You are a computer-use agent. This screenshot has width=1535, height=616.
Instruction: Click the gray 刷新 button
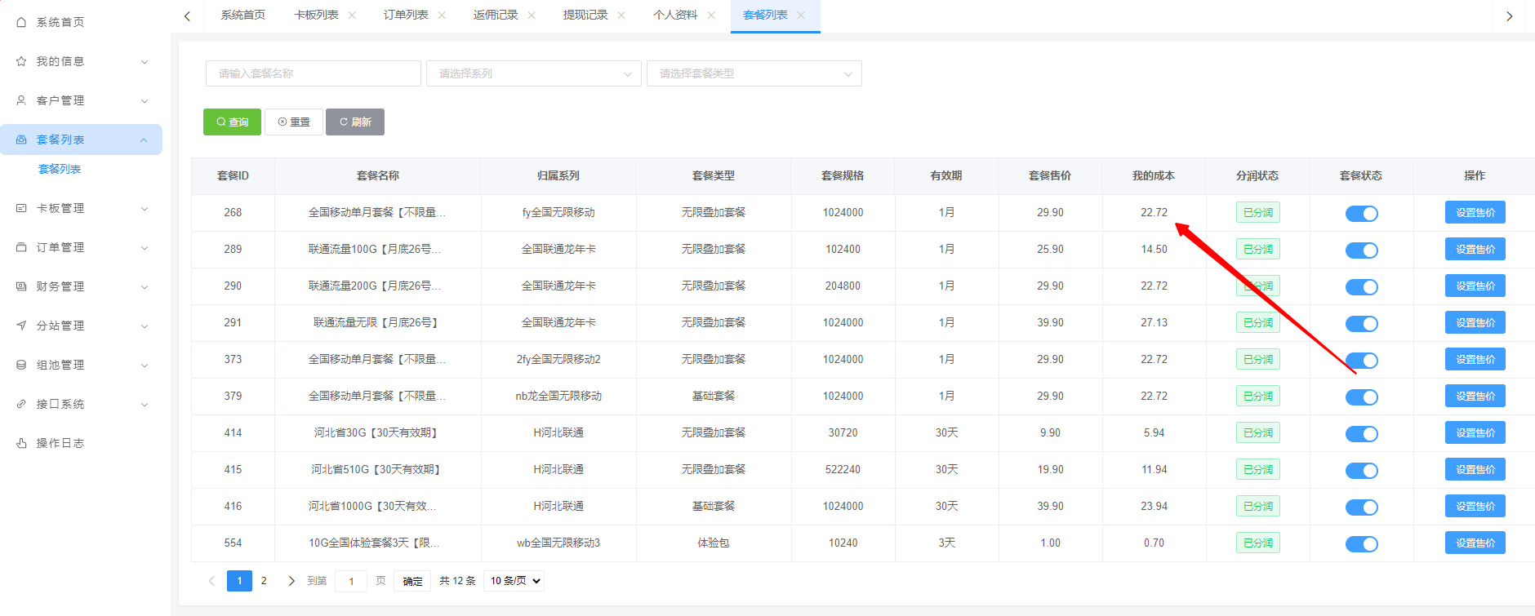(355, 122)
